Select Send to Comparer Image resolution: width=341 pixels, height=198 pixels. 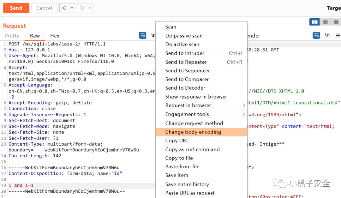tap(201, 79)
